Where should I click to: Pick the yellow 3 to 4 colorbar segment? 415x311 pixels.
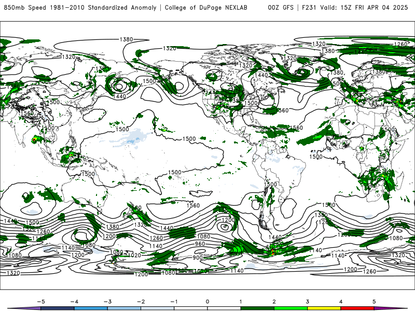pyautogui.click(x=324, y=308)
